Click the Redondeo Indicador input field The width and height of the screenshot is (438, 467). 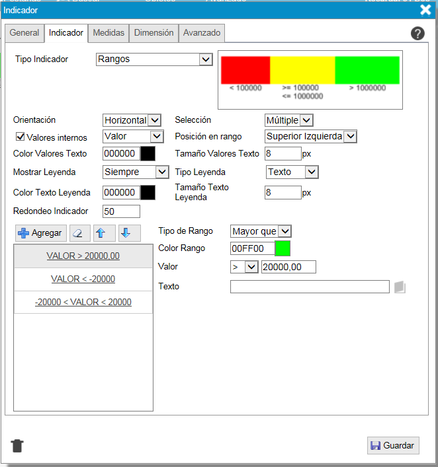coord(122,211)
